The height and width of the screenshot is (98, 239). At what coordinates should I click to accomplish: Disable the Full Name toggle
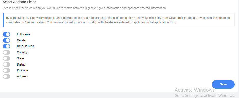[6, 34]
